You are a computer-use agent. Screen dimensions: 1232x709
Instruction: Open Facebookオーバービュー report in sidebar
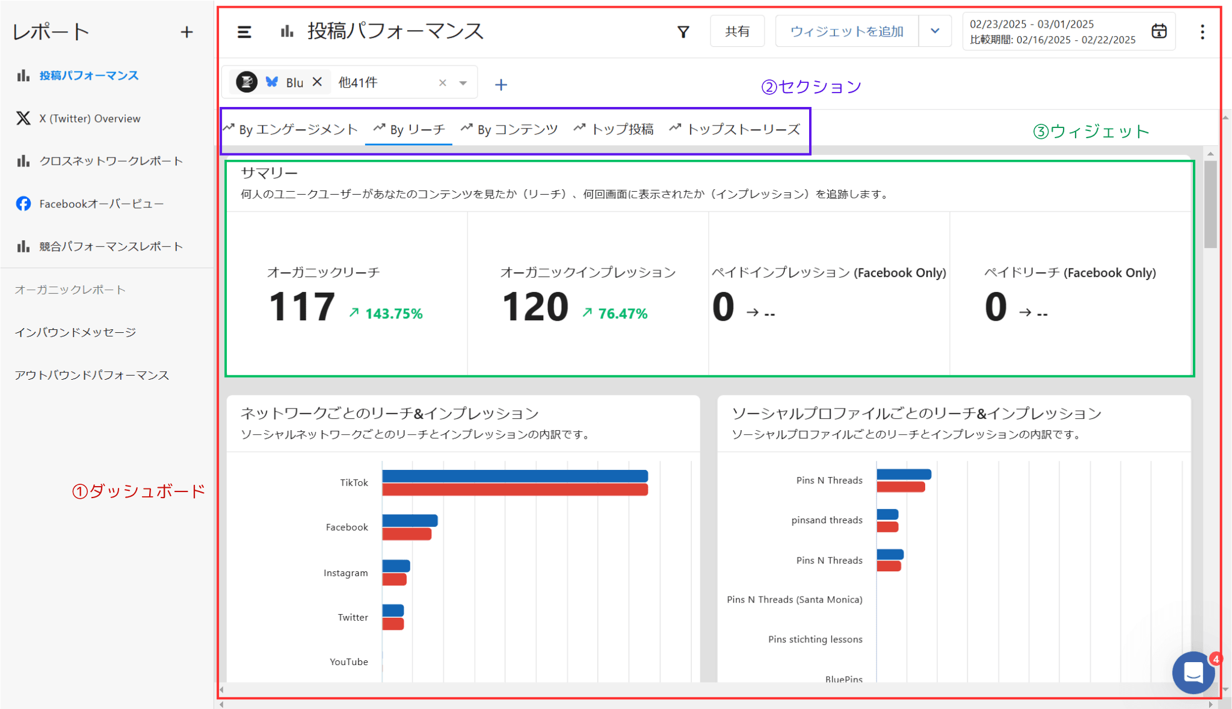[x=101, y=204]
